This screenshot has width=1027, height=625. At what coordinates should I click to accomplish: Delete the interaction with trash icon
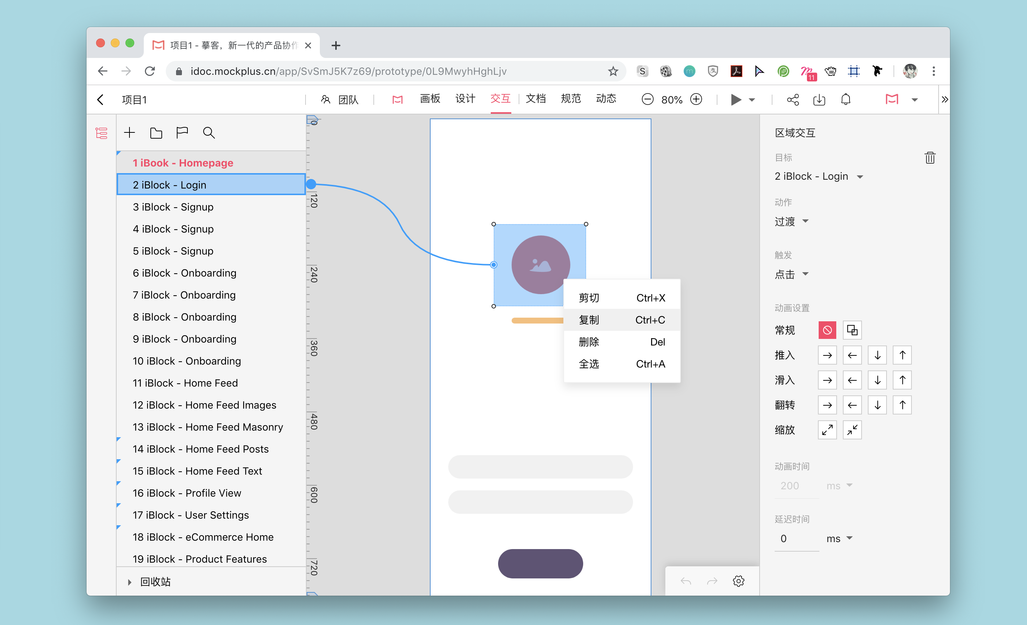click(x=930, y=158)
